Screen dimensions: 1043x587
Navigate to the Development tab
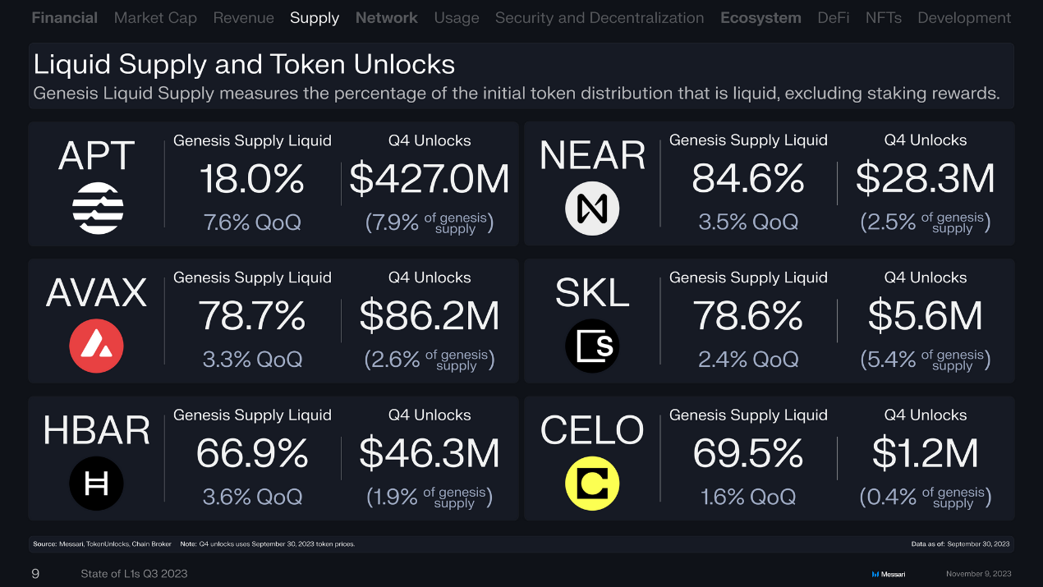964,18
